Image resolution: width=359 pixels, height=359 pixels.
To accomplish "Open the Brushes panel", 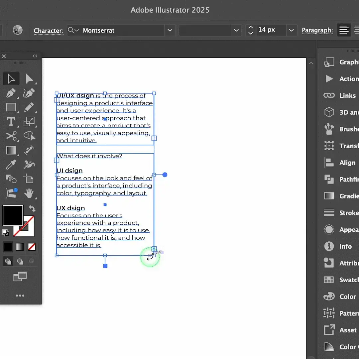I will click(x=329, y=129).
